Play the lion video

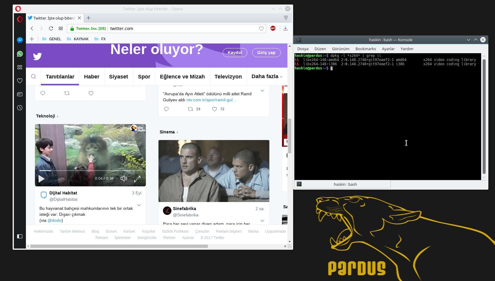pyautogui.click(x=41, y=179)
